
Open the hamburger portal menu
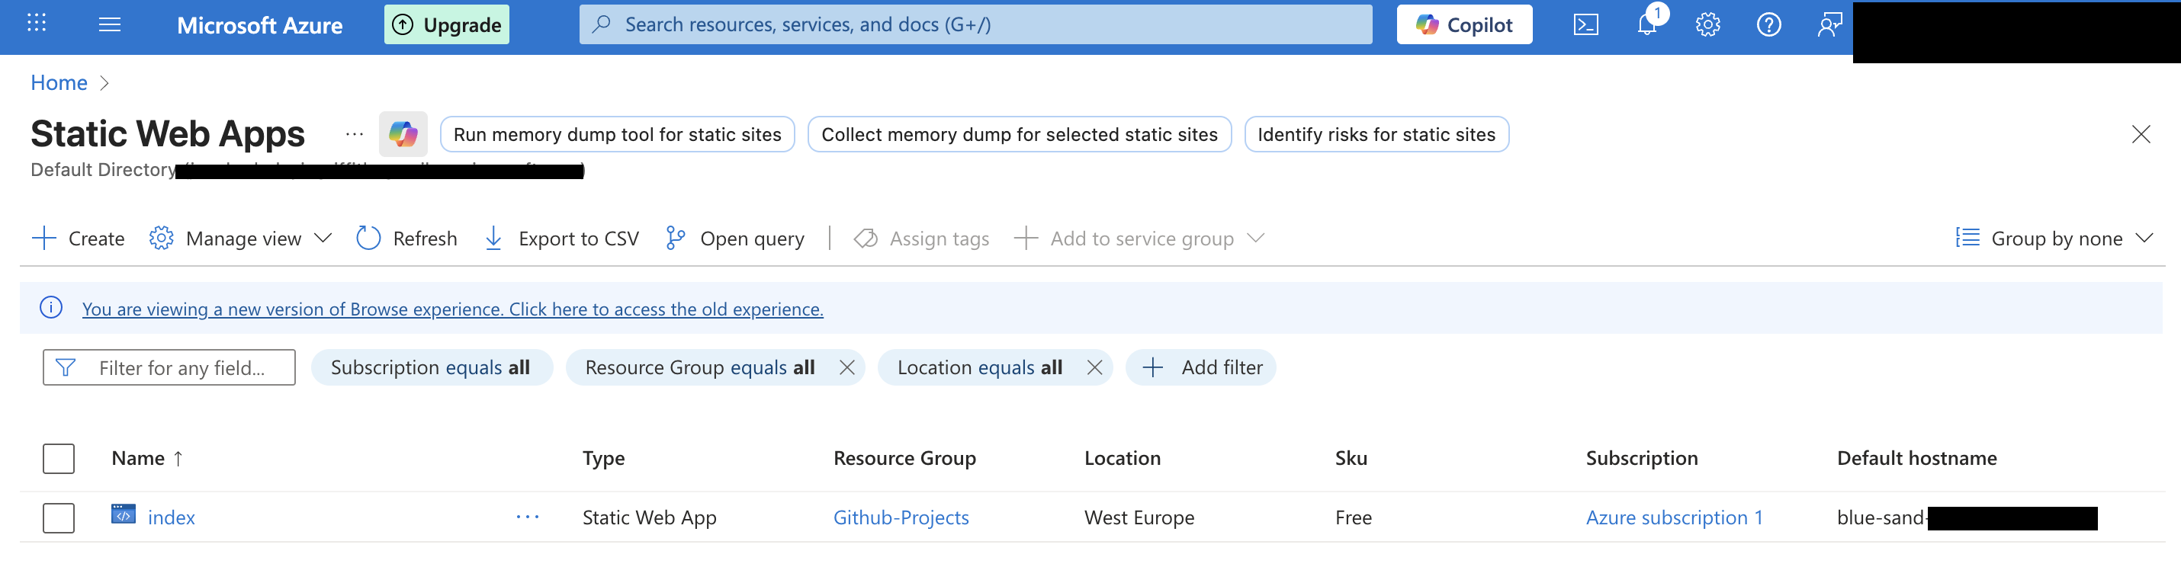[x=110, y=24]
